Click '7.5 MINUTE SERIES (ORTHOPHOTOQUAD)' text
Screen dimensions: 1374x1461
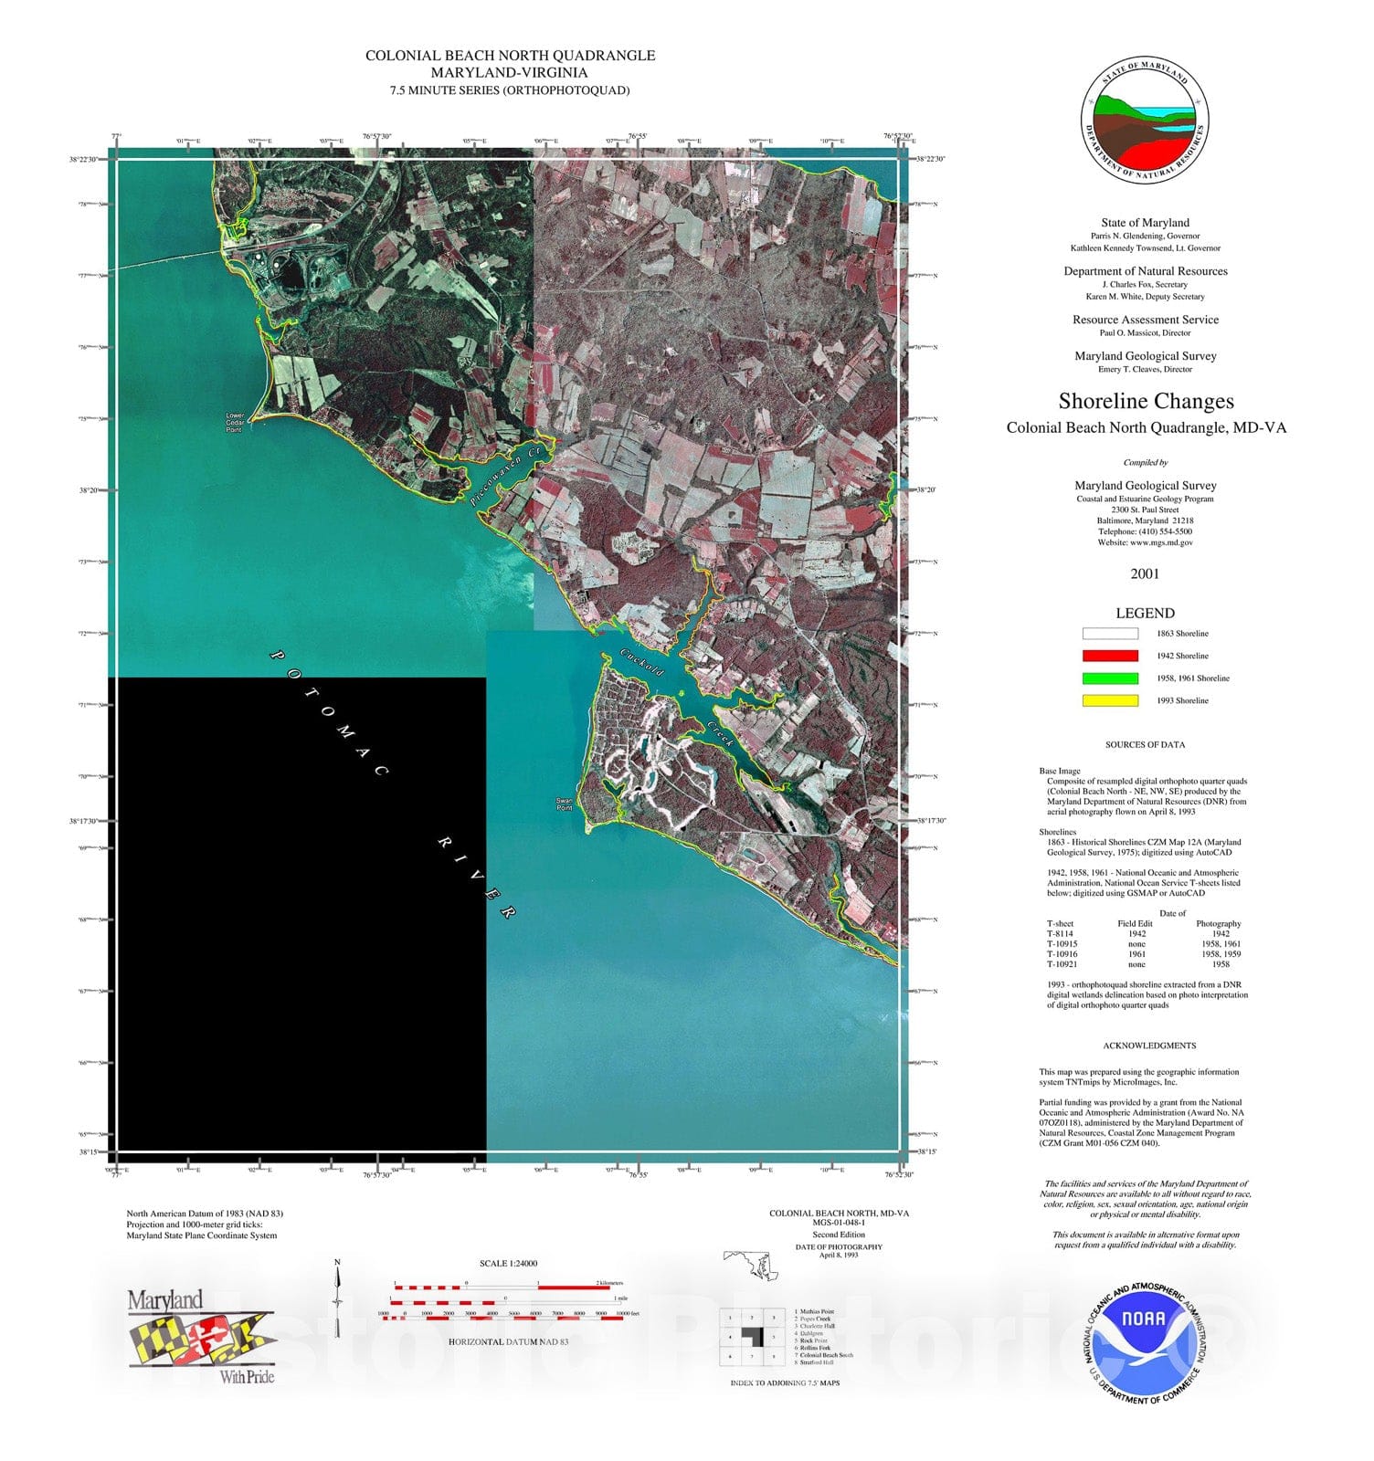(510, 90)
